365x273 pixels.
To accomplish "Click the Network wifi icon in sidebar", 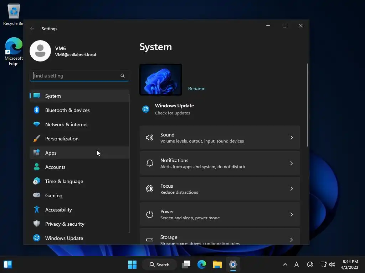I will click(37, 124).
